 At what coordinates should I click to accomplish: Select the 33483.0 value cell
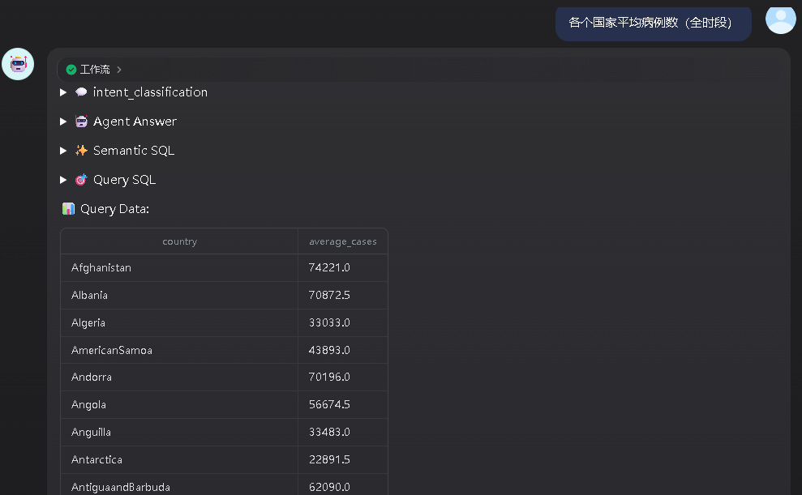[343, 432]
